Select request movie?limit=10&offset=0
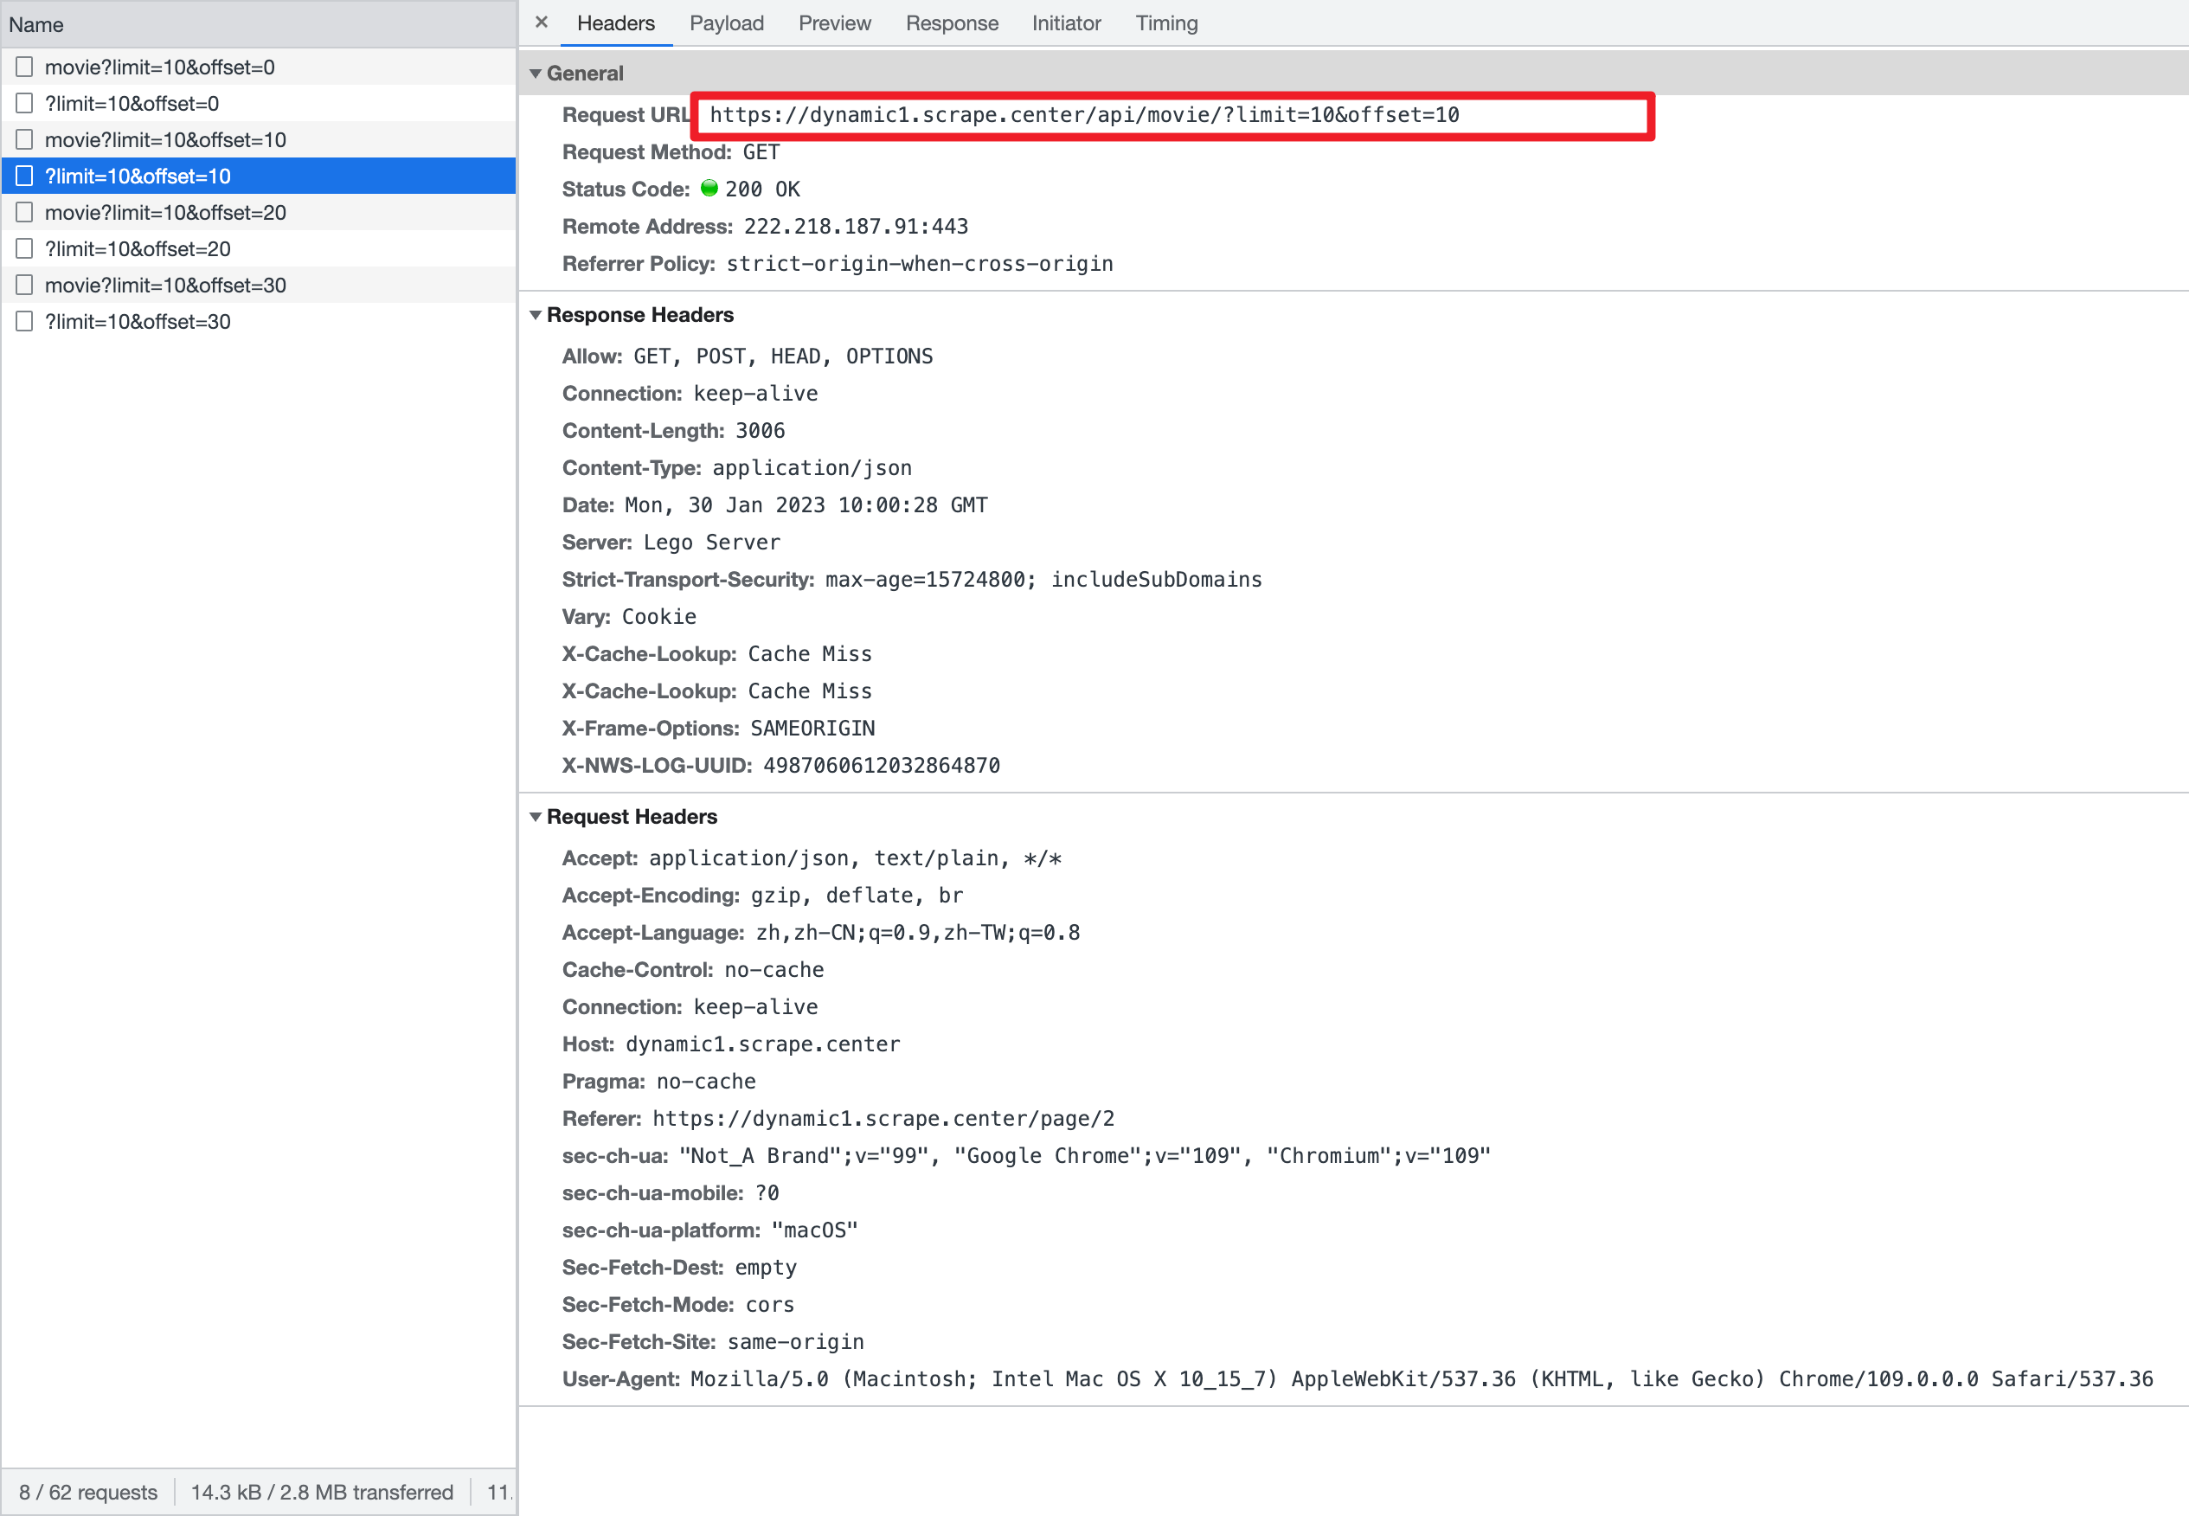 point(259,67)
